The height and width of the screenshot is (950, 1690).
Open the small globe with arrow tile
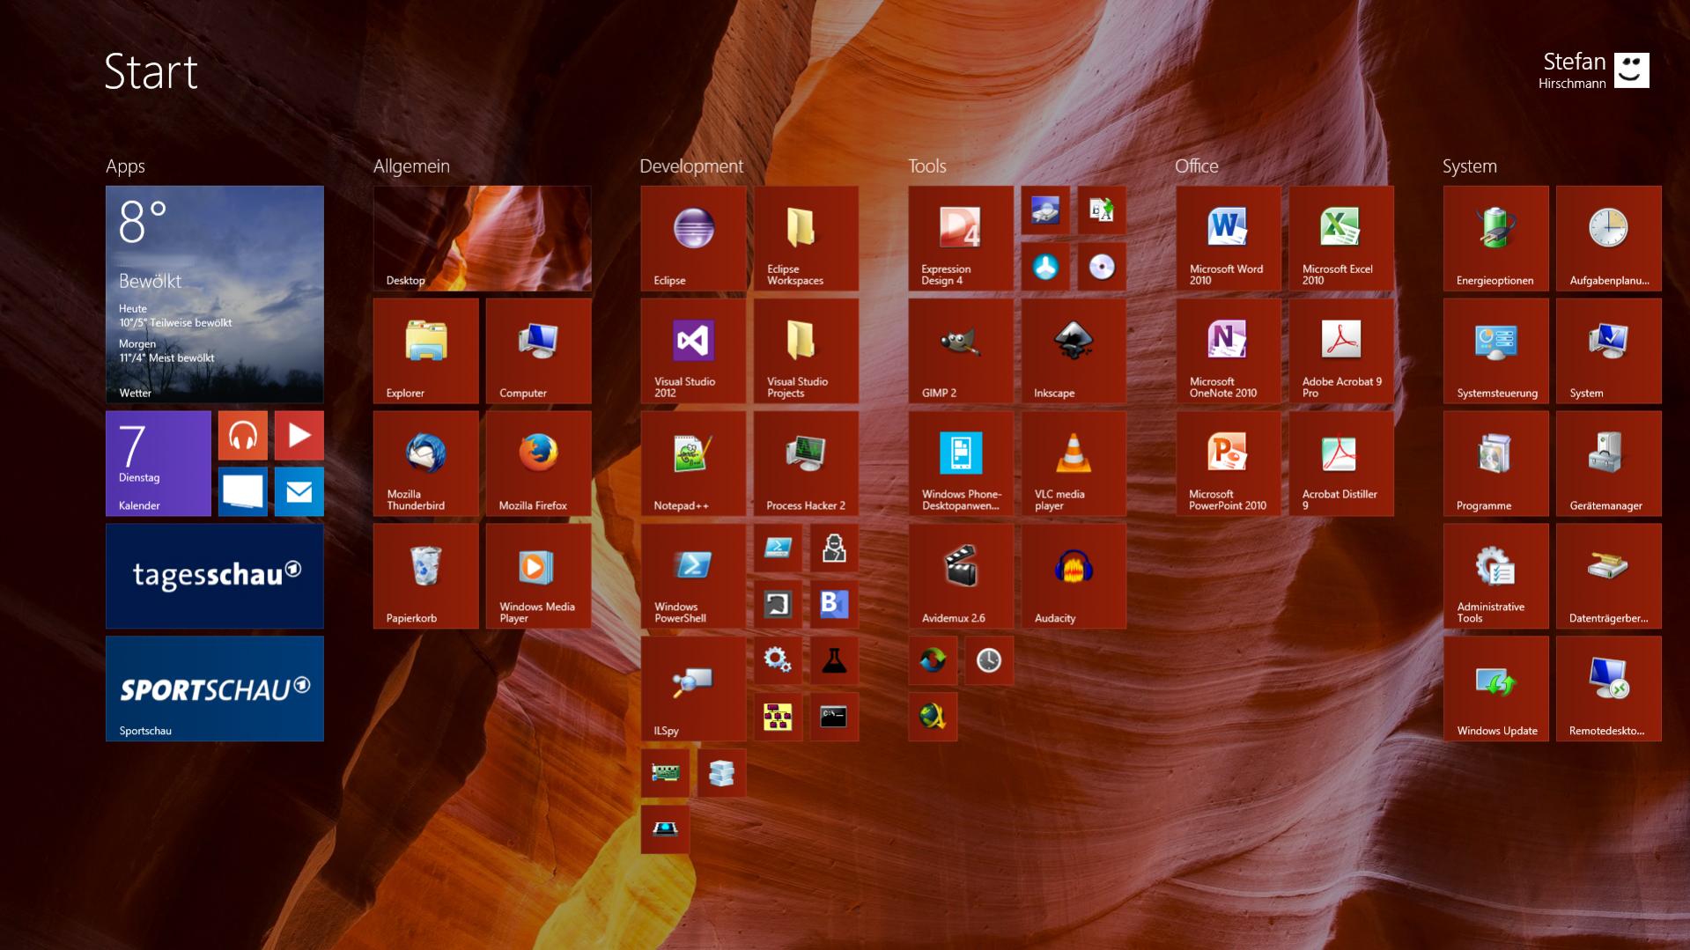[933, 717]
